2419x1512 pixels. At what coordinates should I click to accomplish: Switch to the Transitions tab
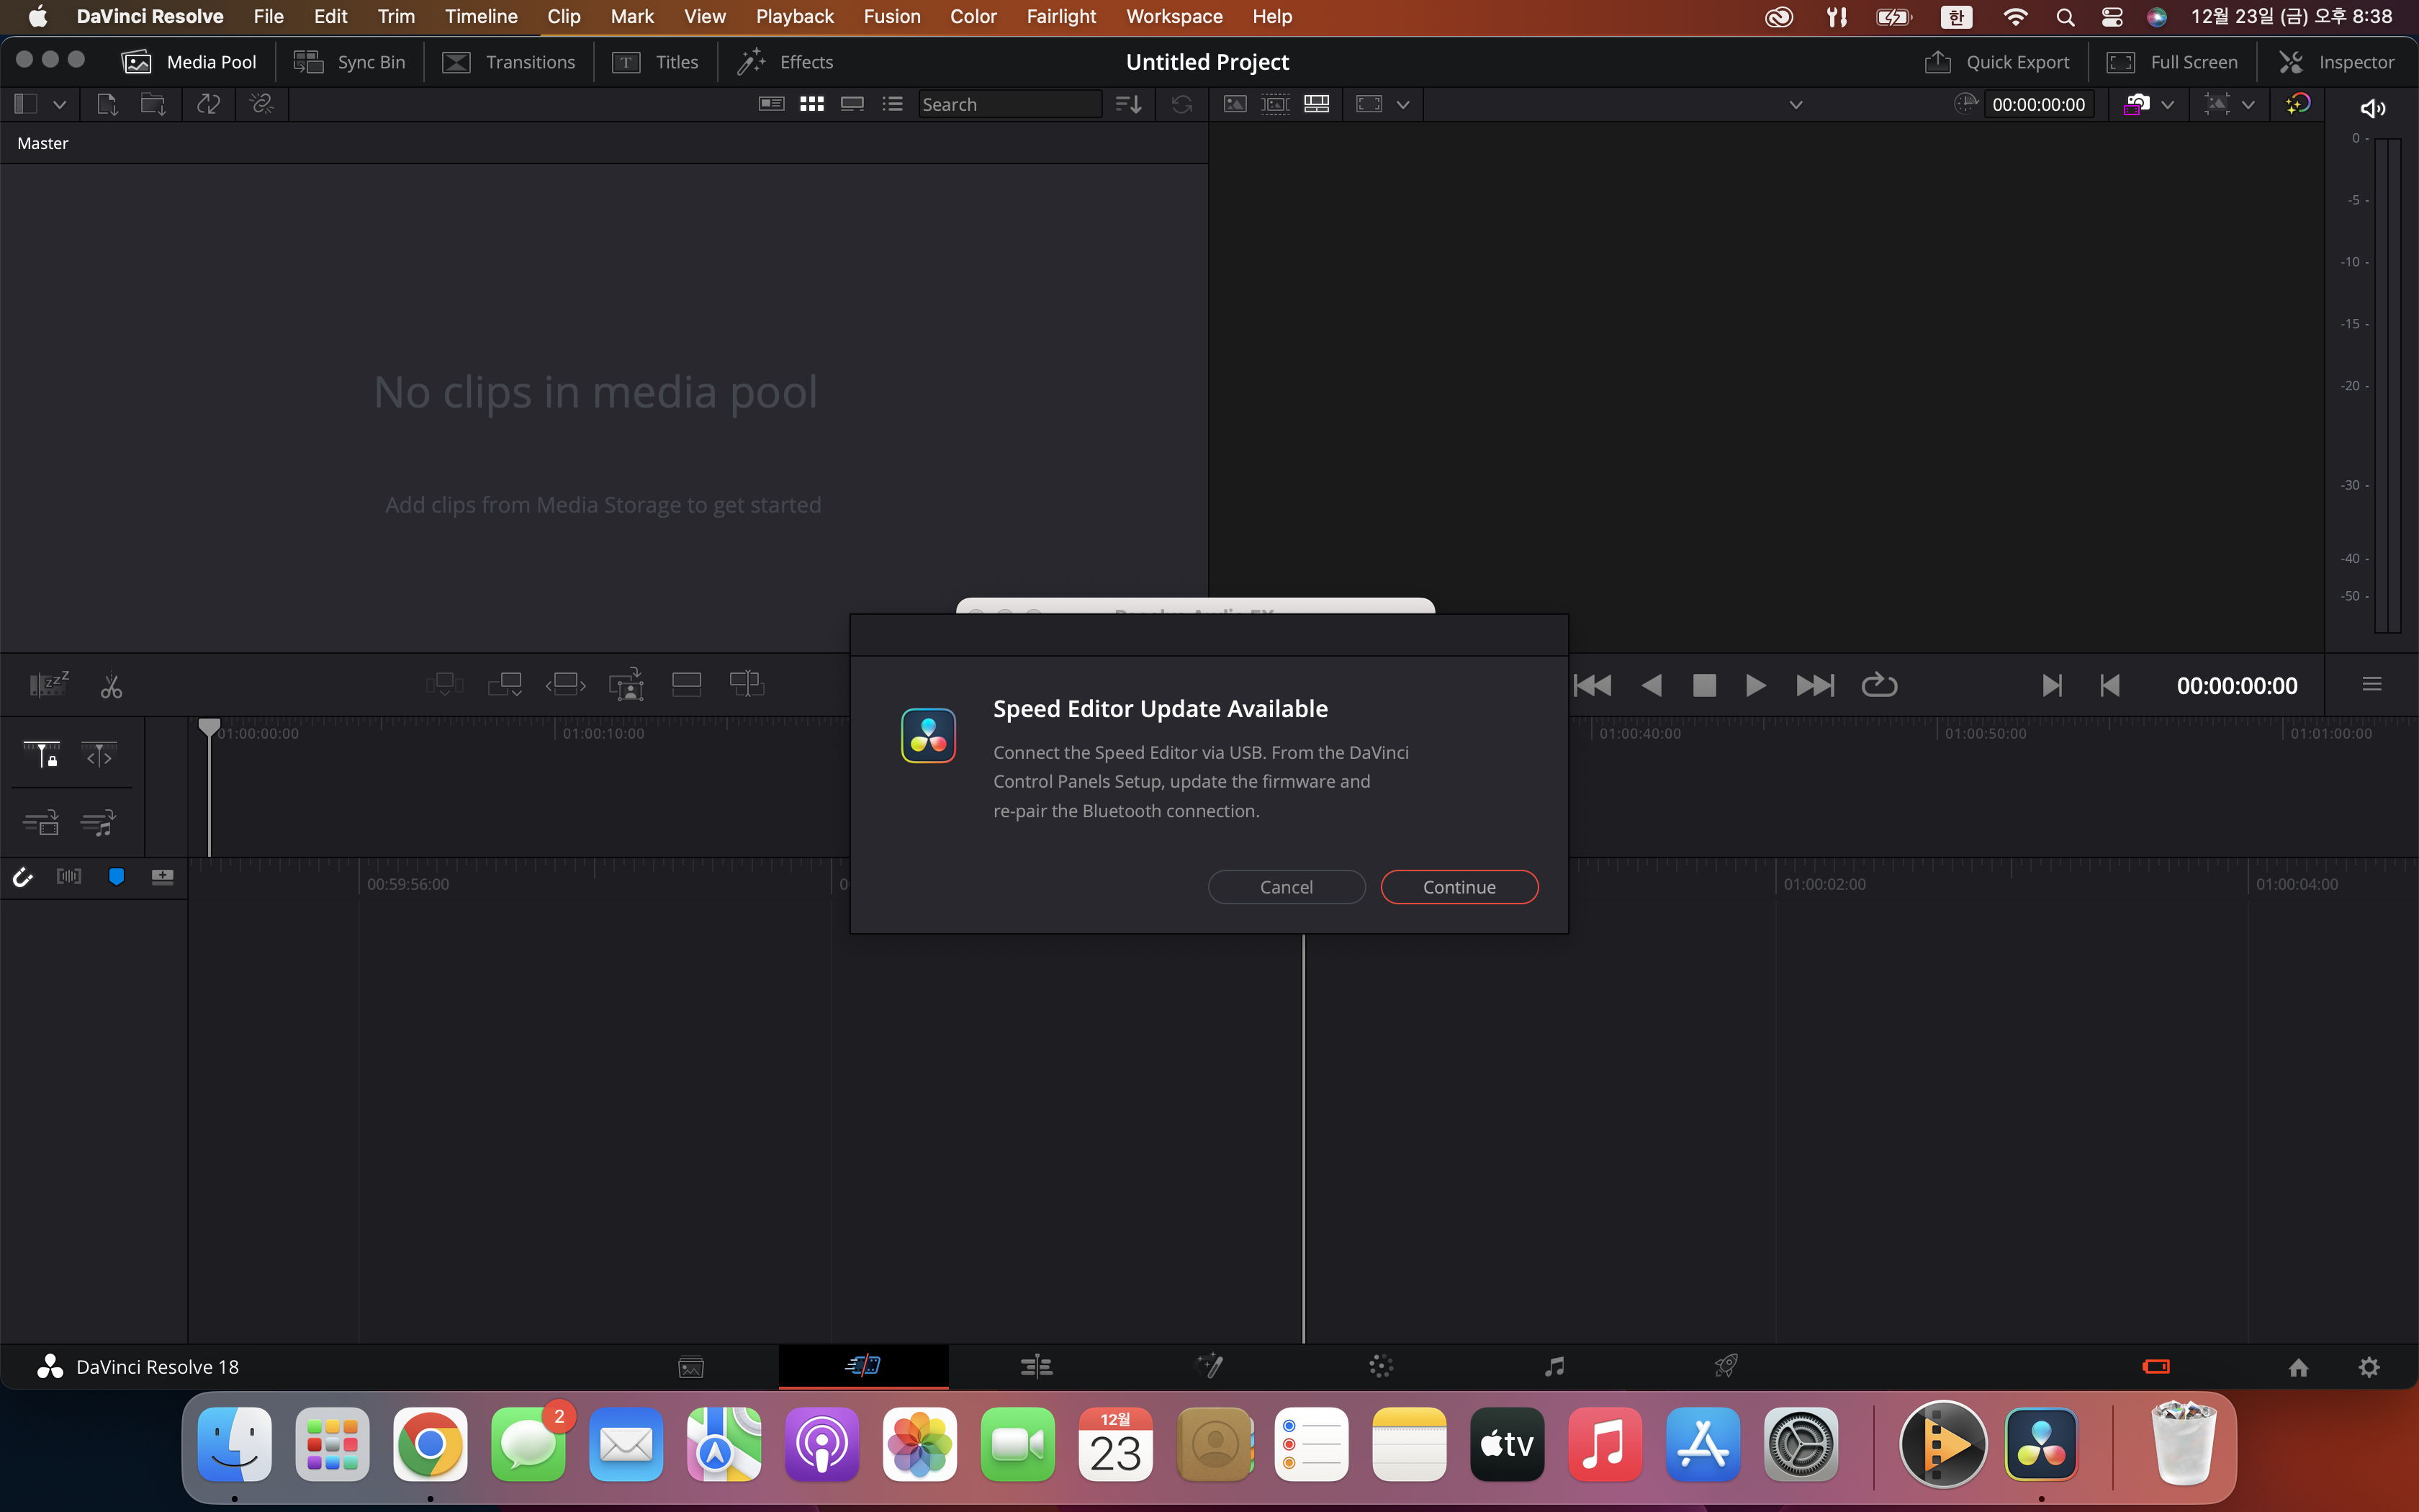pos(509,62)
